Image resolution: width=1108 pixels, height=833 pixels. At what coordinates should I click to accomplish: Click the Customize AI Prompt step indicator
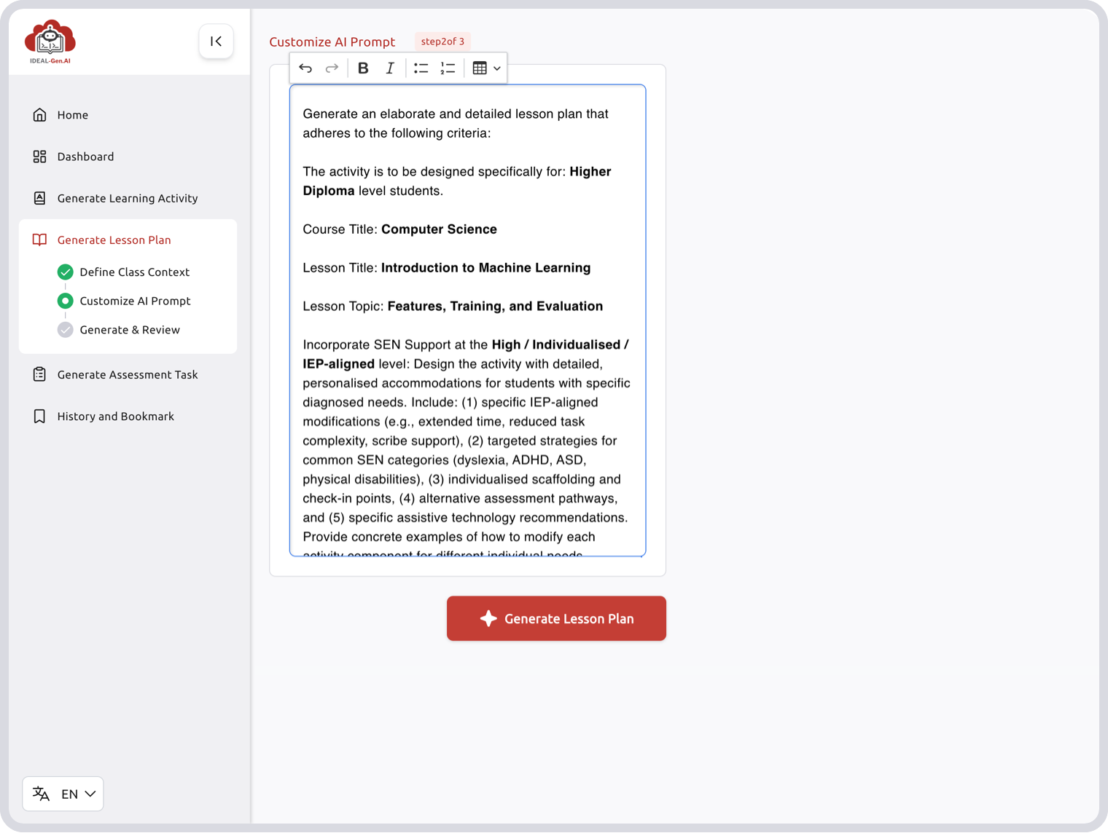[66, 301]
